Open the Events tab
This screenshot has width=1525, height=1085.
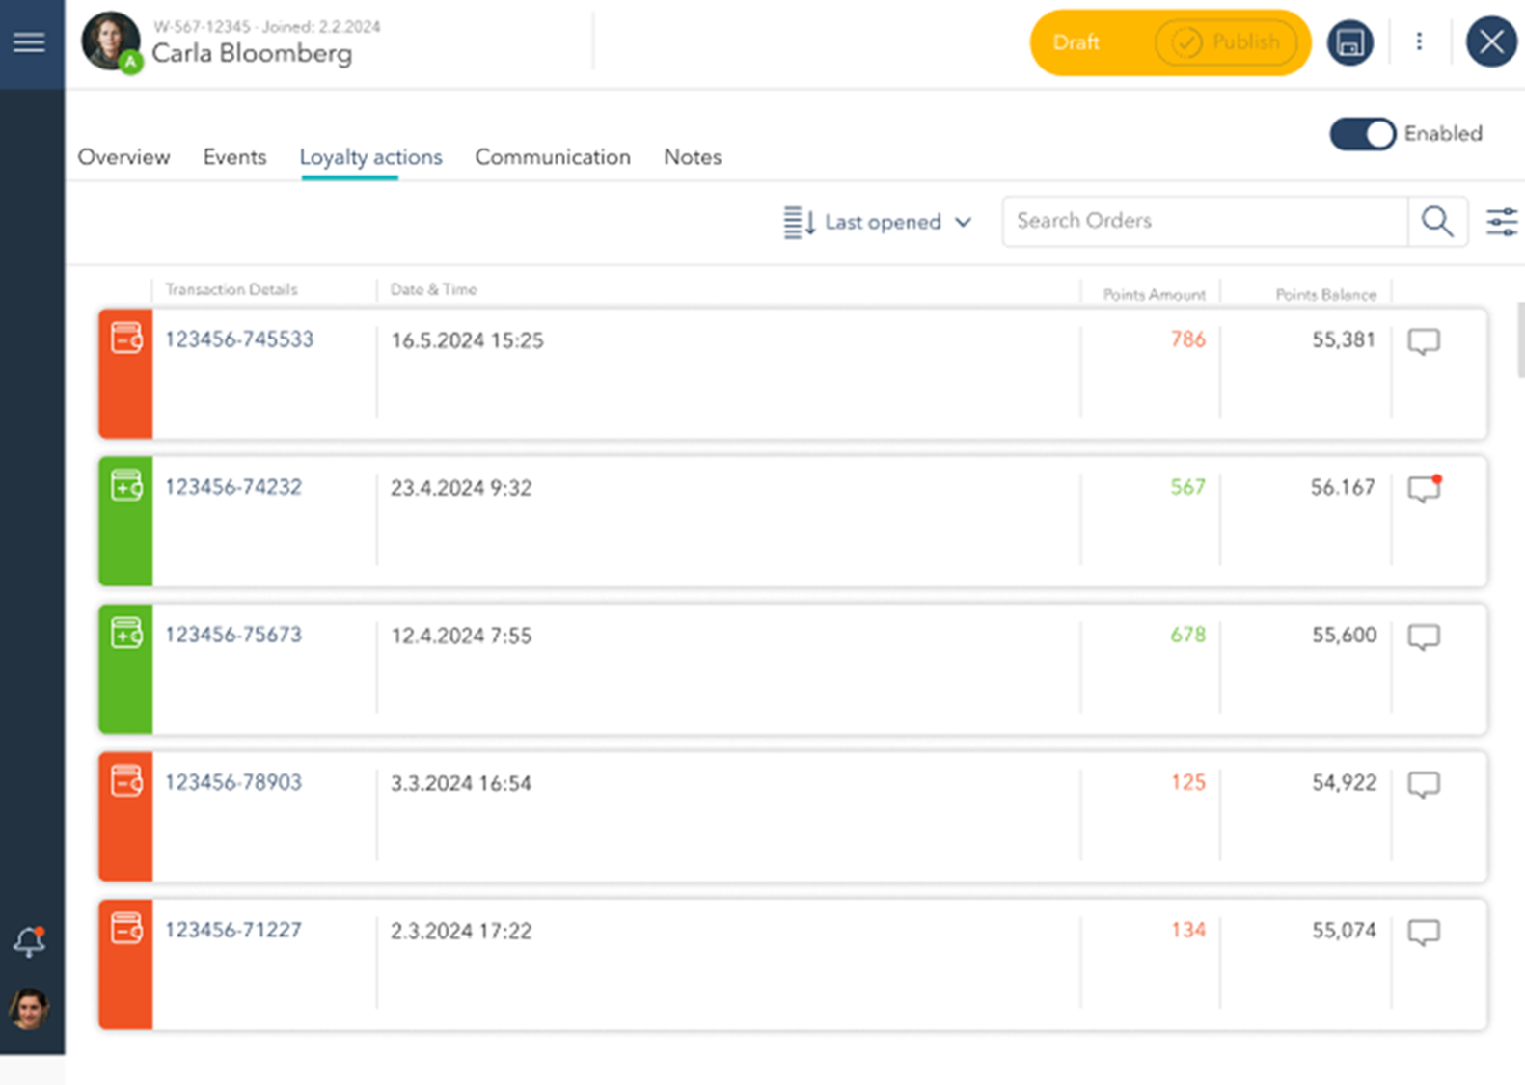click(x=234, y=157)
